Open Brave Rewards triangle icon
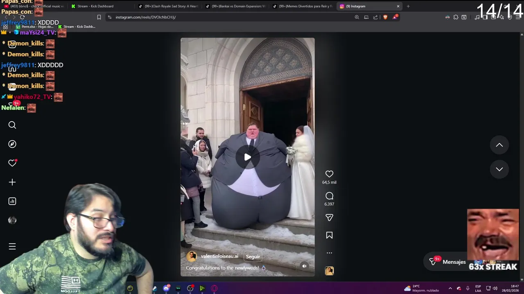The width and height of the screenshot is (524, 294). (x=395, y=17)
